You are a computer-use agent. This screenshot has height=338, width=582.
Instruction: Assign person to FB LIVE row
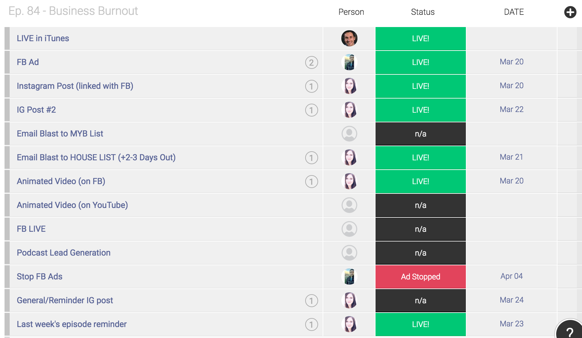tap(349, 229)
